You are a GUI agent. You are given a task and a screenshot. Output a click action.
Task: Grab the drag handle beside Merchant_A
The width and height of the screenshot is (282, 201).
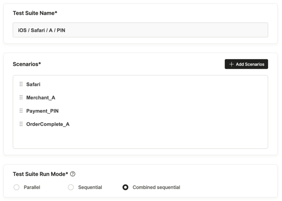tap(21, 97)
